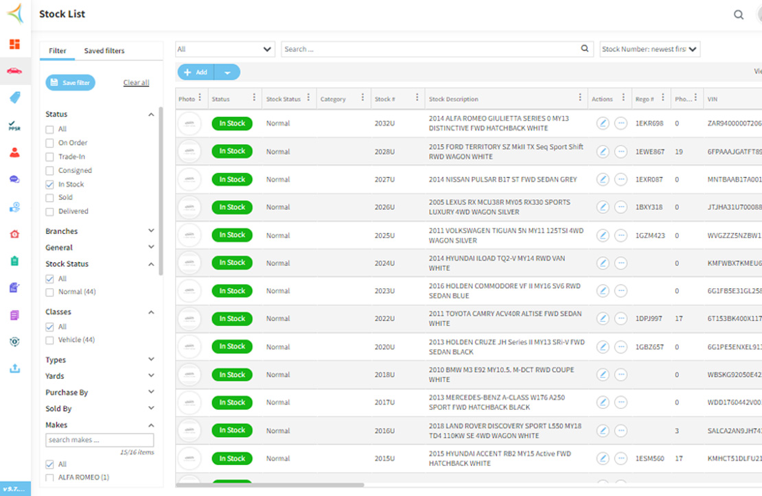The width and height of the screenshot is (762, 496).
Task: Check the Delivered checkbox
Action: click(x=49, y=211)
